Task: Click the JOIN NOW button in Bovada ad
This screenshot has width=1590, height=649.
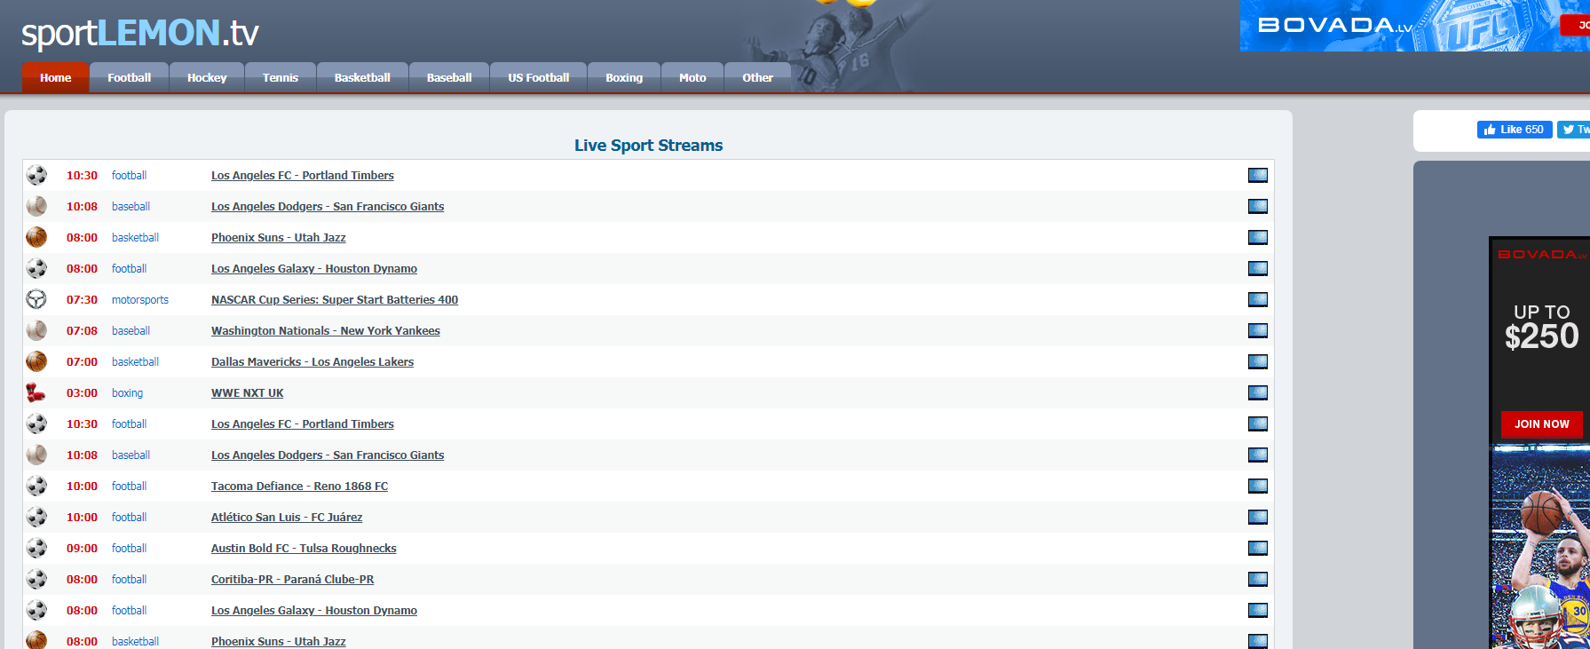Action: click(x=1541, y=424)
